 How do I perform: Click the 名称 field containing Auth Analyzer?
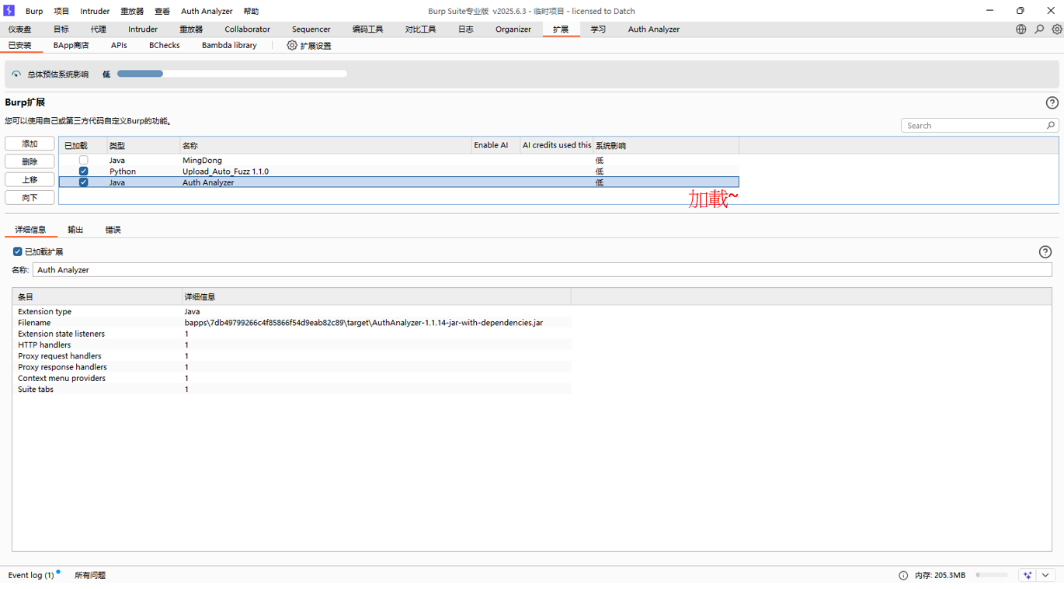point(542,269)
